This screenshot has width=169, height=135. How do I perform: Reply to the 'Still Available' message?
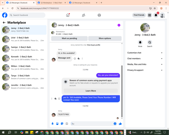(55, 99)
